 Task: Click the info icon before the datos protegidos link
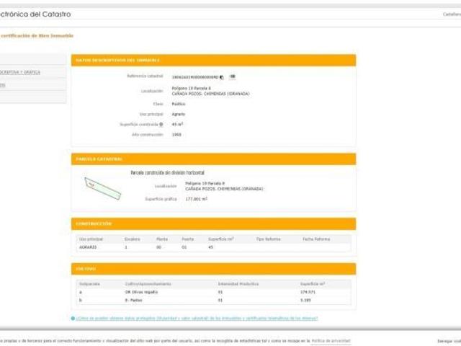click(x=73, y=318)
